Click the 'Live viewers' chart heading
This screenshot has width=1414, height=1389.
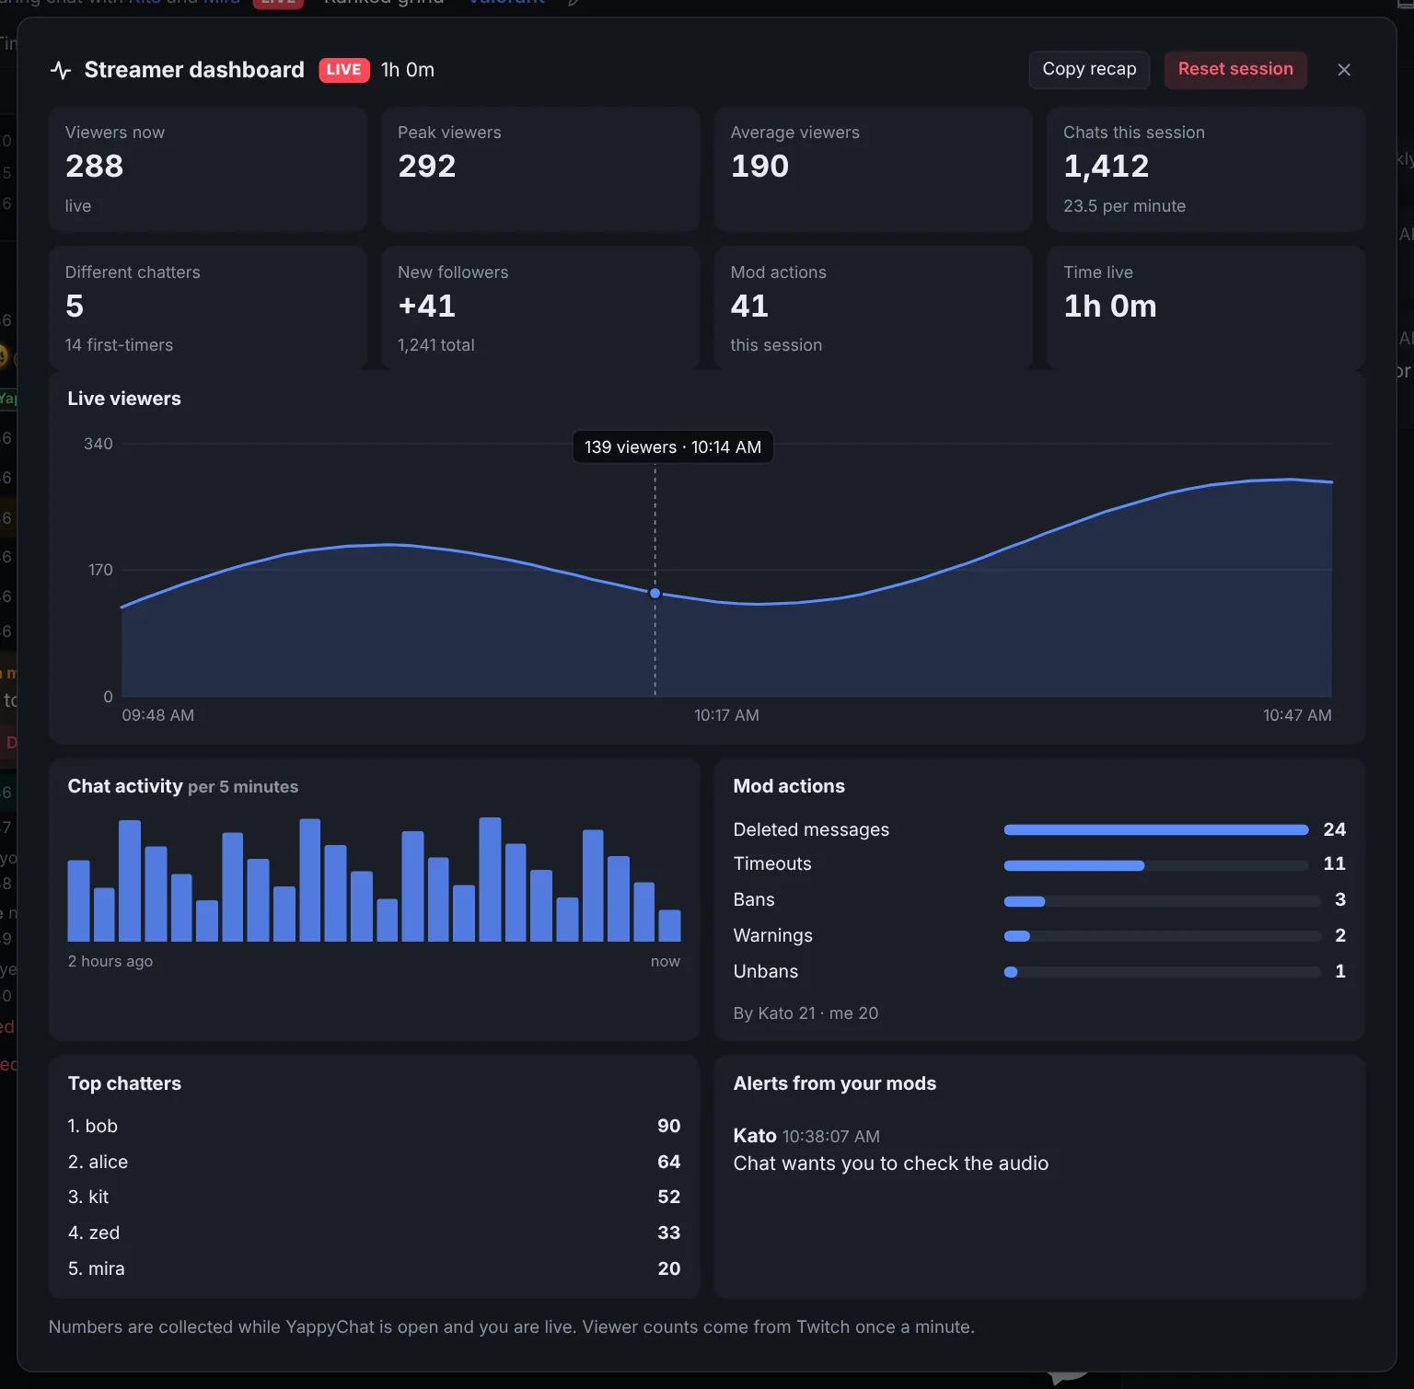tap(124, 399)
